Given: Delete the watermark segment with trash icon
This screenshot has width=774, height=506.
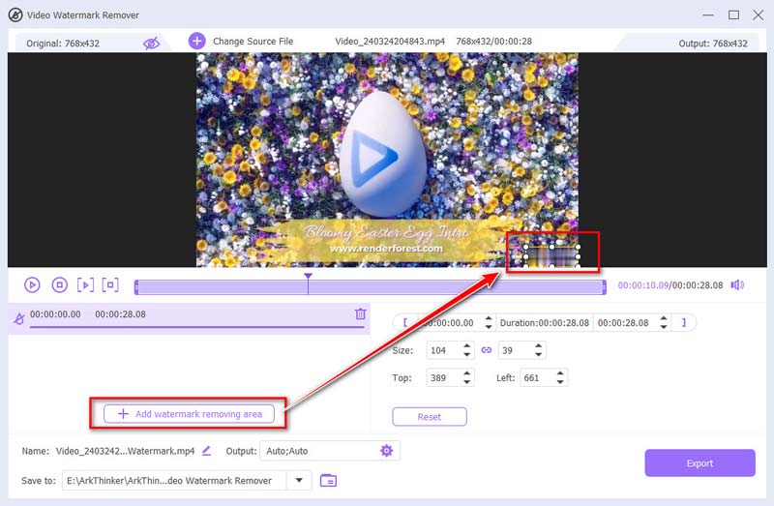Looking at the screenshot, I should 360,313.
